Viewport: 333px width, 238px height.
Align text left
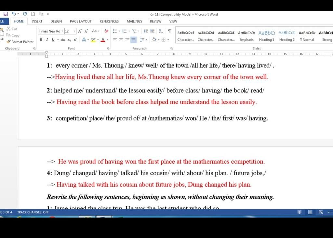coord(115,40)
